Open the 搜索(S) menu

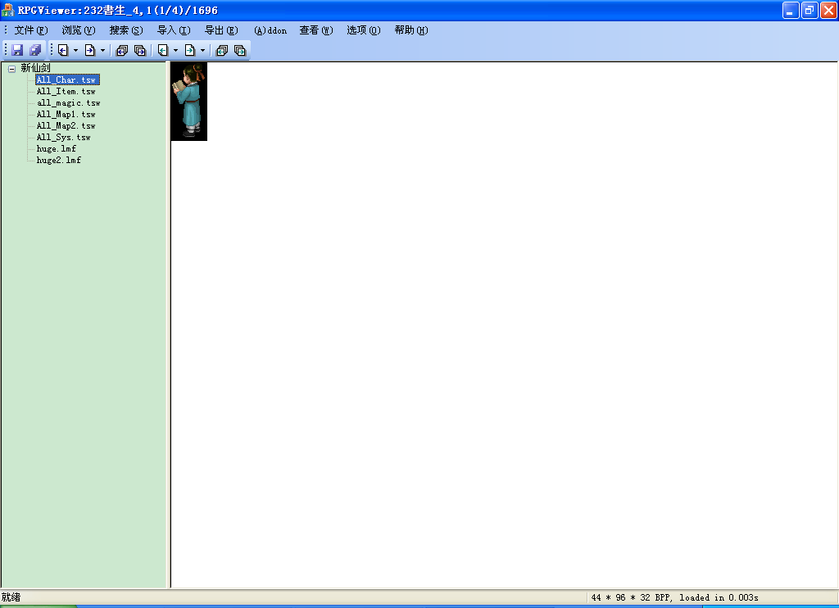[126, 30]
